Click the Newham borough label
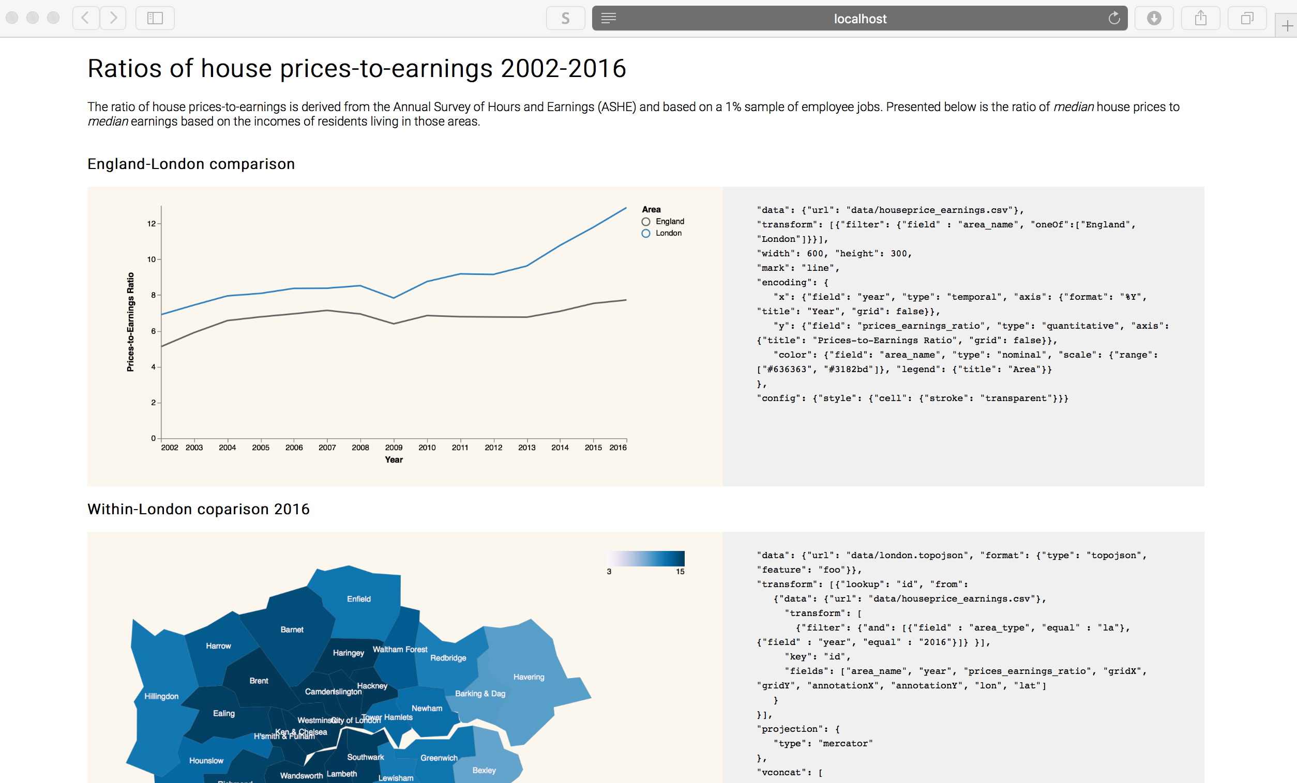1297x783 pixels. [x=427, y=708]
